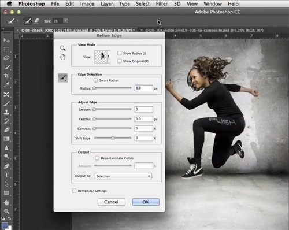289x230 pixels.
Task: Open the tool preset picker arrow
Action: (18, 21)
